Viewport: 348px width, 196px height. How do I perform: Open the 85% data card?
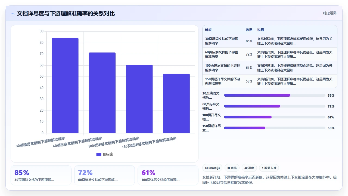pos(41,175)
